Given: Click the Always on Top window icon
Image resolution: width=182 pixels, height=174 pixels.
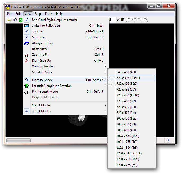Looking at the screenshot, I should pyautogui.click(x=26, y=43).
